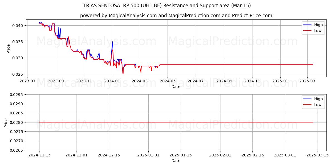Click 'Low' in the top chart legend
Screen dimensions: 334x167
(318, 31)
